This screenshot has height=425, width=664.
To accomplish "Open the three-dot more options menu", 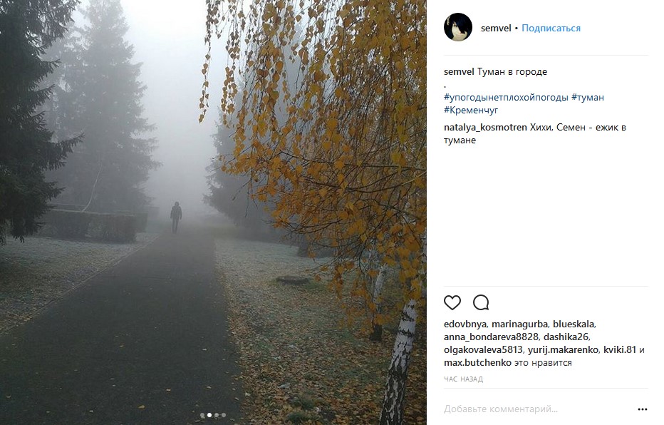I will coord(643,409).
